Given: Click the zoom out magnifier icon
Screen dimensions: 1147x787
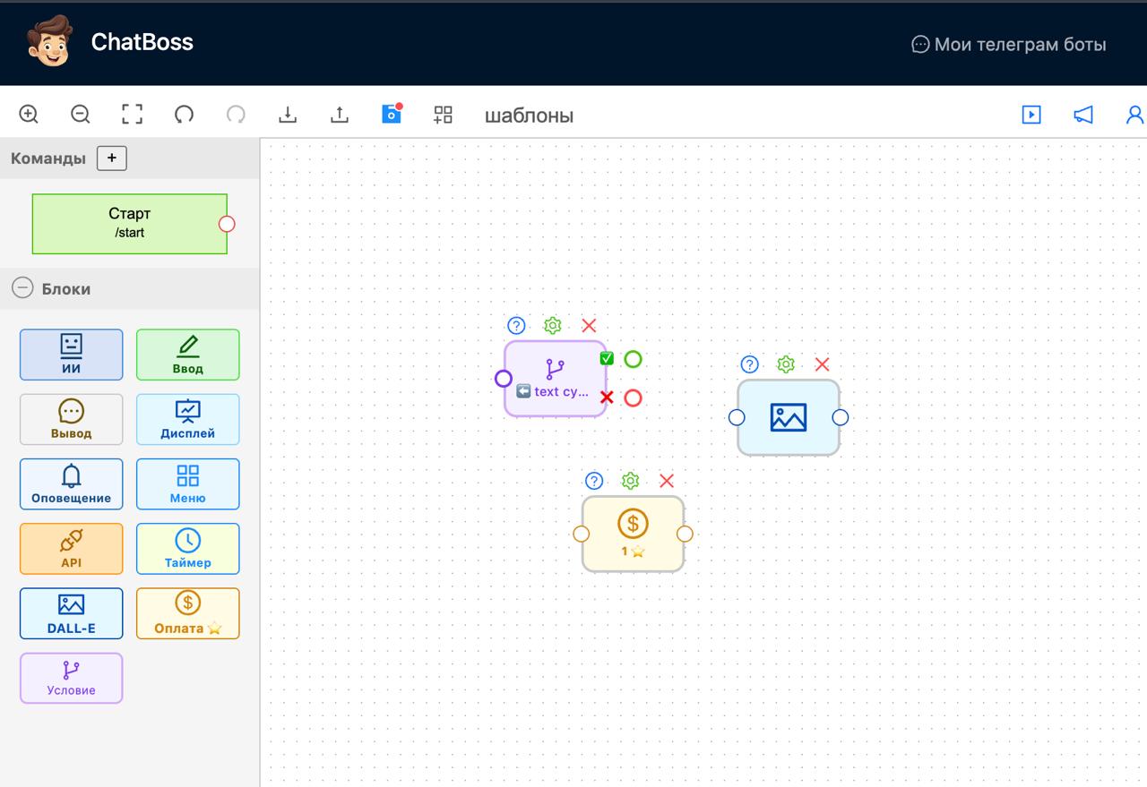Looking at the screenshot, I should pos(81,115).
